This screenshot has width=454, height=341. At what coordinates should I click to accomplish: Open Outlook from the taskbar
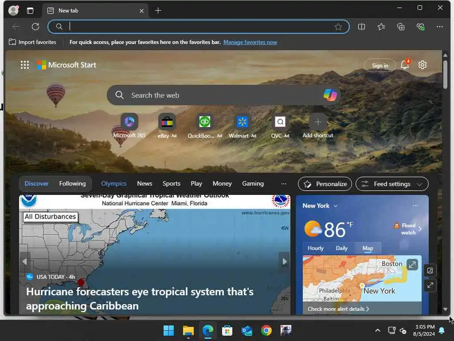tap(247, 330)
